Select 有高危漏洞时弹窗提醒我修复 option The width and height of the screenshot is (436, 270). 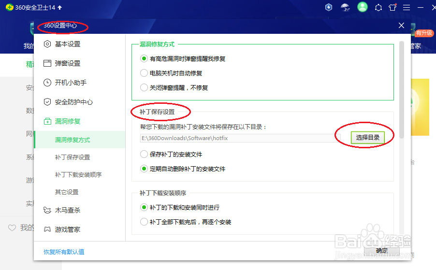coord(183,58)
